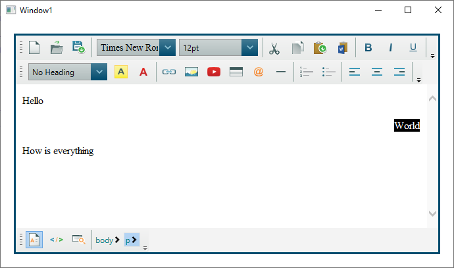
Task: Insert an image
Action: [191, 72]
